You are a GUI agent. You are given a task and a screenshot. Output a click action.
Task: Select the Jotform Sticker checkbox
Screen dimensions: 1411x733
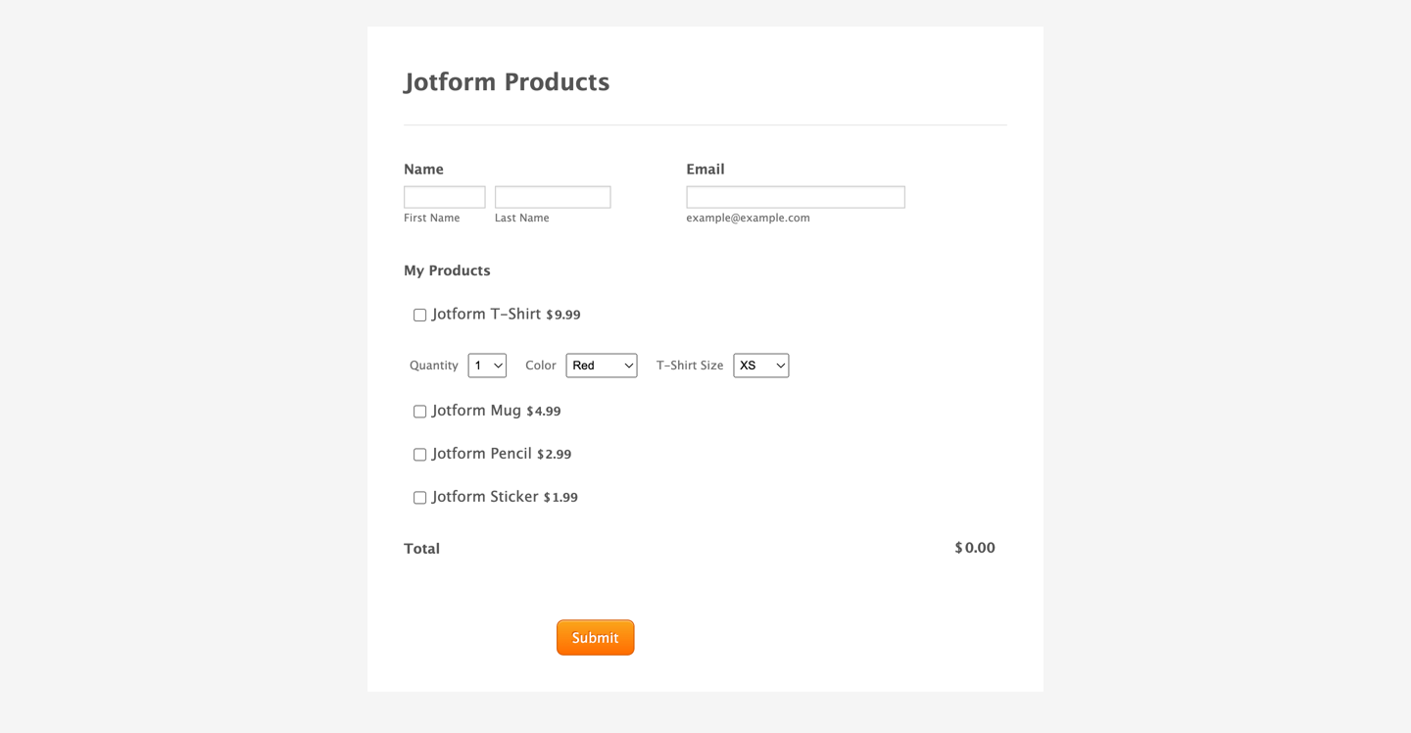tap(419, 498)
